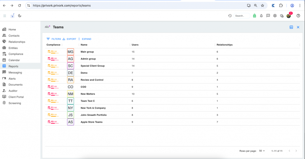The height and width of the screenshot is (159, 305).
Task: Open the chat bubble icon in header
Action: click(268, 16)
